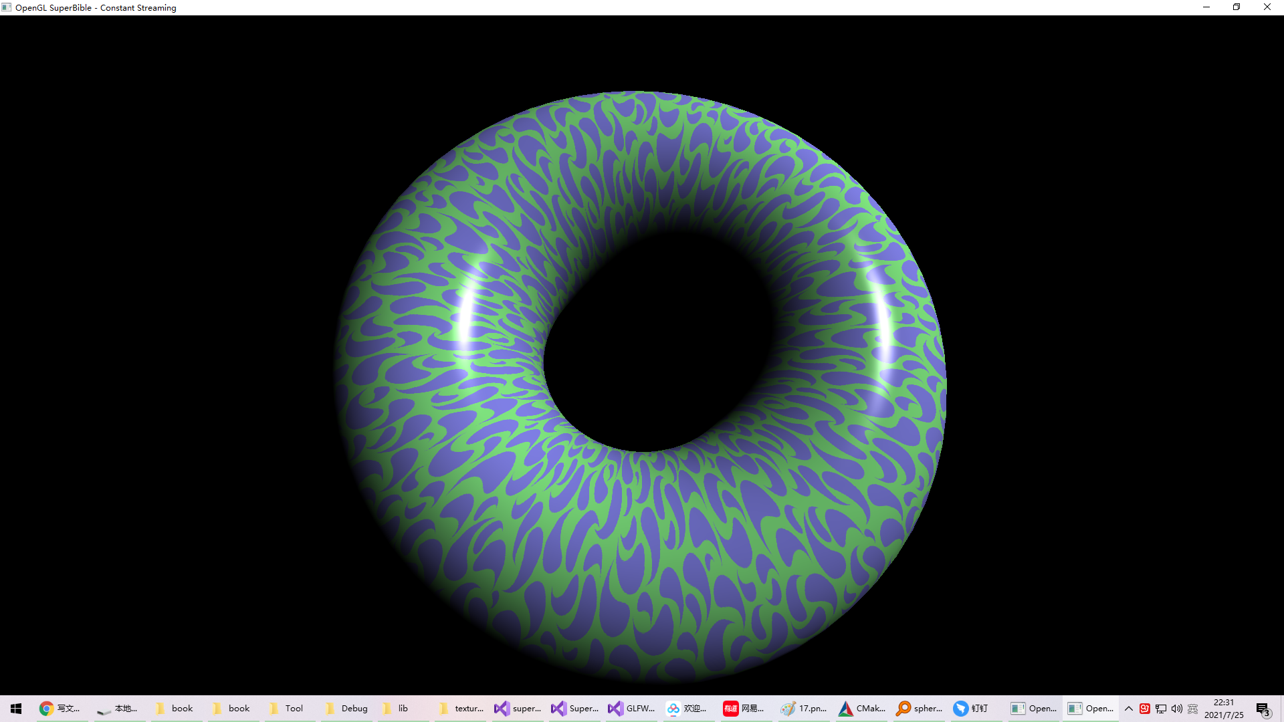Open the Debug folder in taskbar

point(346,708)
